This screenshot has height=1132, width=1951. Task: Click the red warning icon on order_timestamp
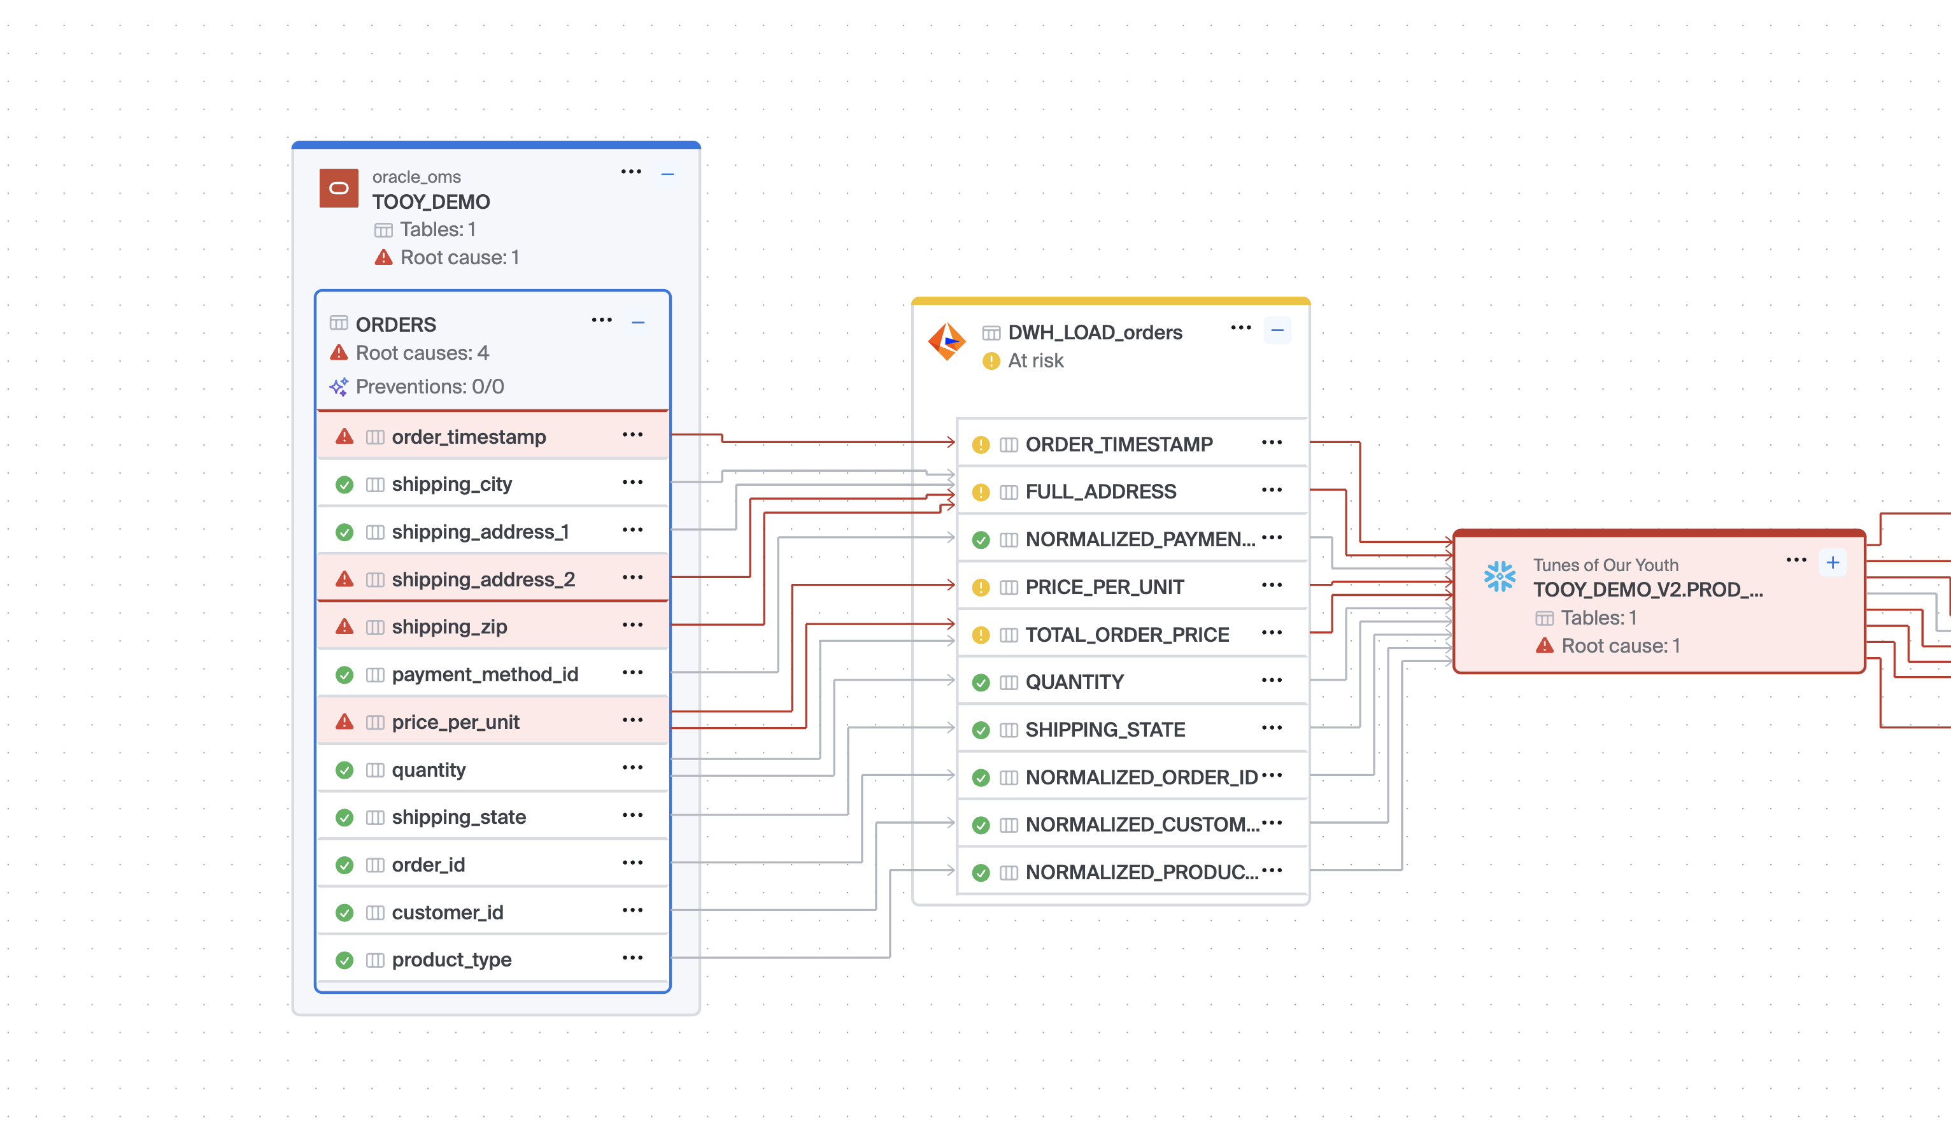(x=344, y=437)
